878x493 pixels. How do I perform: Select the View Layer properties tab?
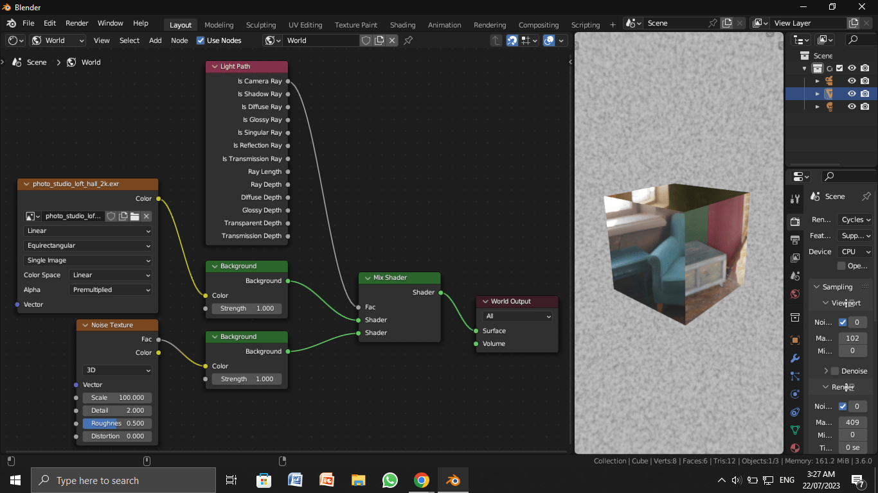point(795,256)
